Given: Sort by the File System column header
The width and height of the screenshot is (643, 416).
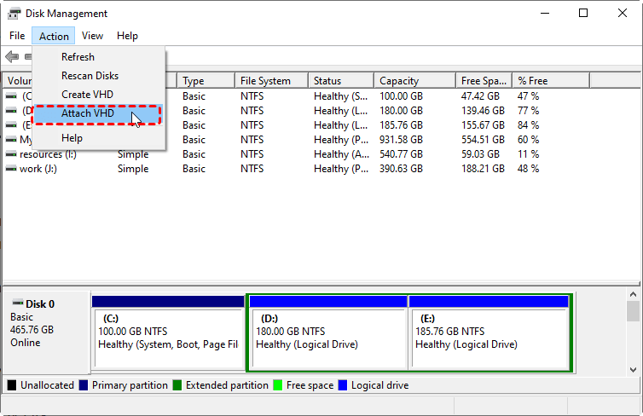Looking at the screenshot, I should point(271,81).
